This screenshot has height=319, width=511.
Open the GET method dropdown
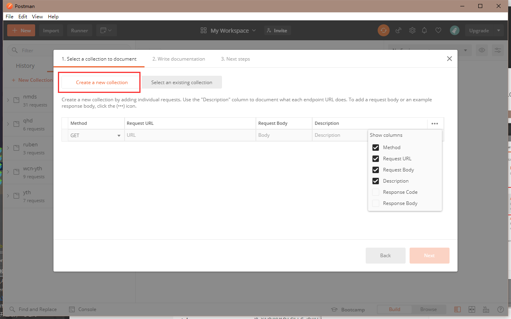[x=96, y=135]
